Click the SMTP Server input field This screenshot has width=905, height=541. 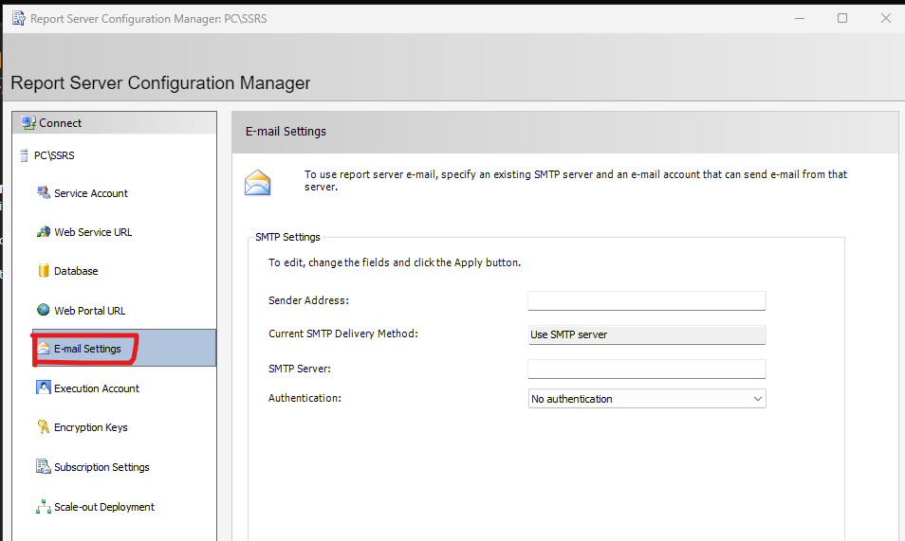[x=646, y=369]
